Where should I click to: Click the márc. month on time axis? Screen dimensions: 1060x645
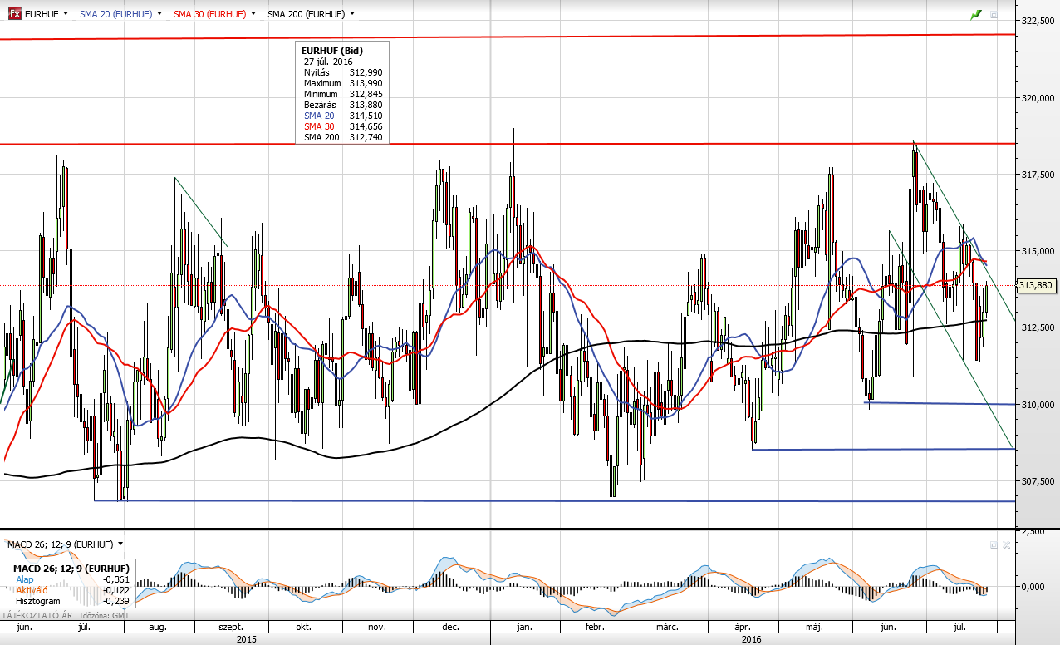(x=669, y=628)
